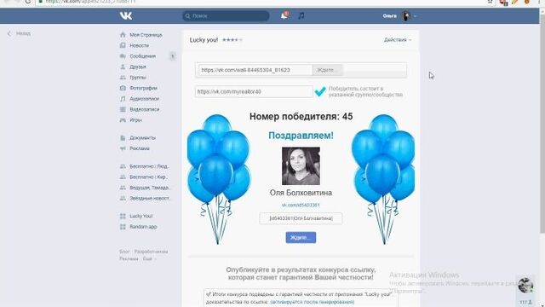
Task: Open Ведущая, Тамада group shortcut
Action: [x=150, y=188]
